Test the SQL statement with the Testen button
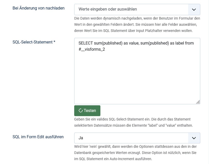This screenshot has width=209, height=164. click(87, 110)
